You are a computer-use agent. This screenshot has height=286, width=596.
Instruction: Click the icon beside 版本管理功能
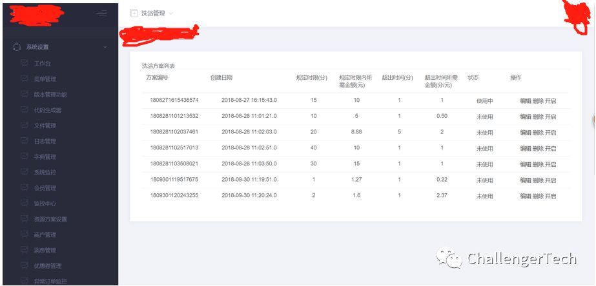(x=25, y=94)
